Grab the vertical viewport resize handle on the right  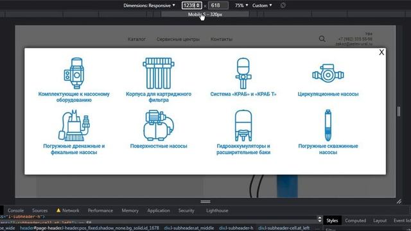pos(399,112)
